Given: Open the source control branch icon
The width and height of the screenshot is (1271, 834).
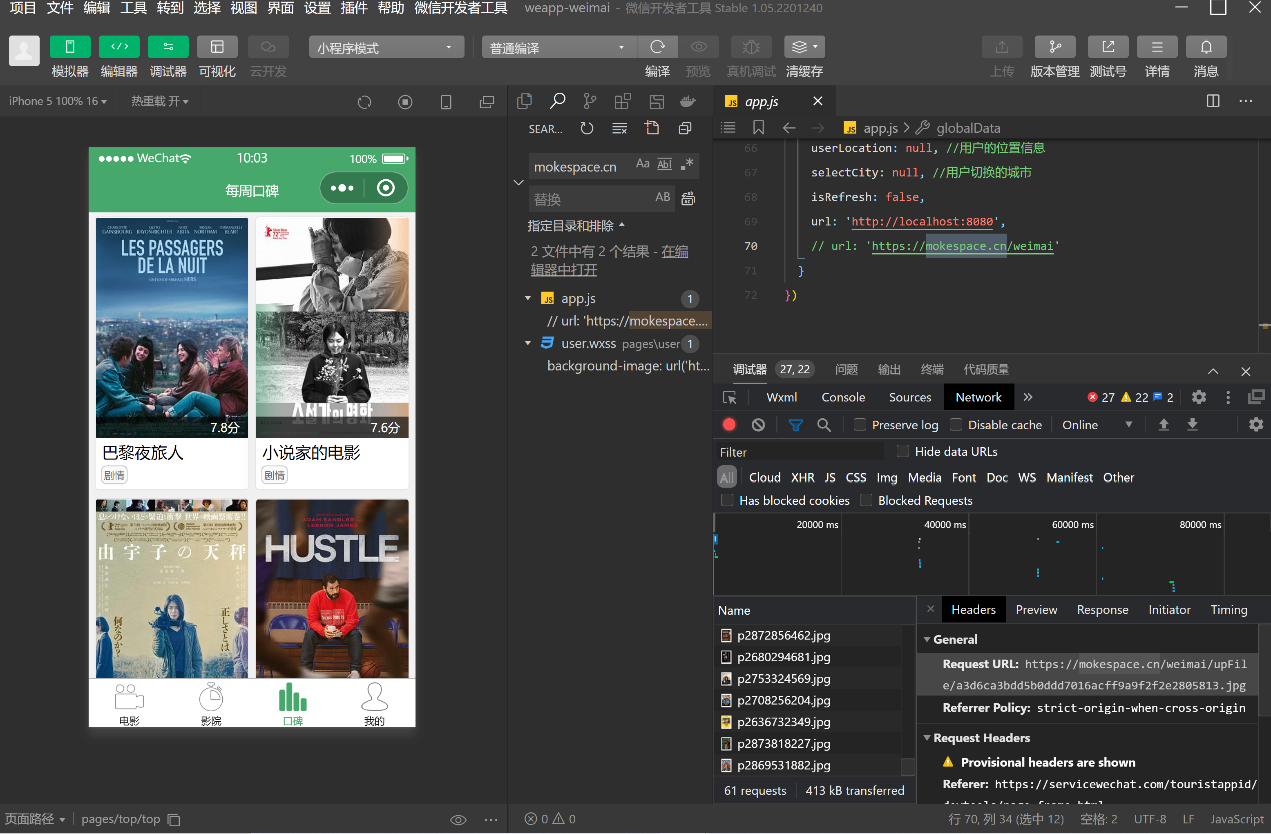Looking at the screenshot, I should click(x=590, y=101).
